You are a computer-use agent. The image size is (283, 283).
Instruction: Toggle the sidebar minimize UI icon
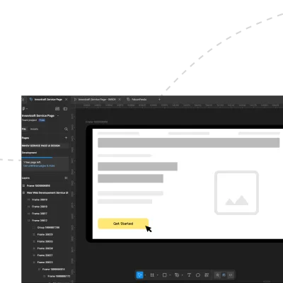pos(65,109)
